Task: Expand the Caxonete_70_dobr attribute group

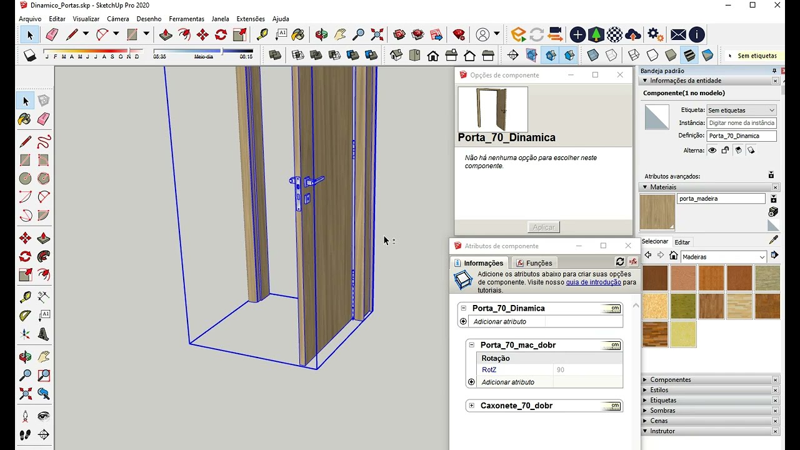Action: (x=471, y=406)
